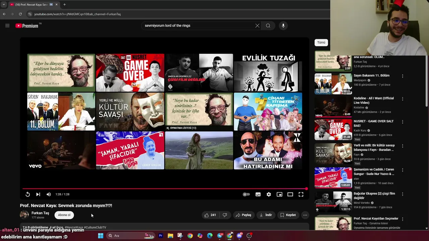Image resolution: width=429 pixels, height=241 pixels.
Task: Play Bu Adamı Hatırladınız mı end-screen video
Action: [268, 150]
